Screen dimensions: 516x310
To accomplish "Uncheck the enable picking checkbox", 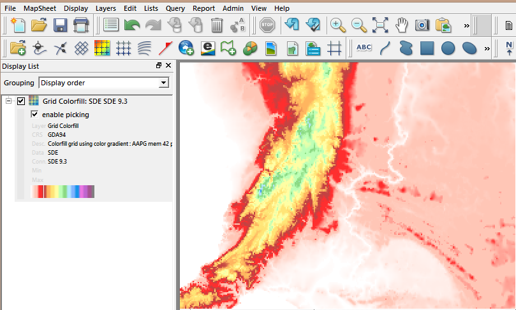I will tap(35, 115).
